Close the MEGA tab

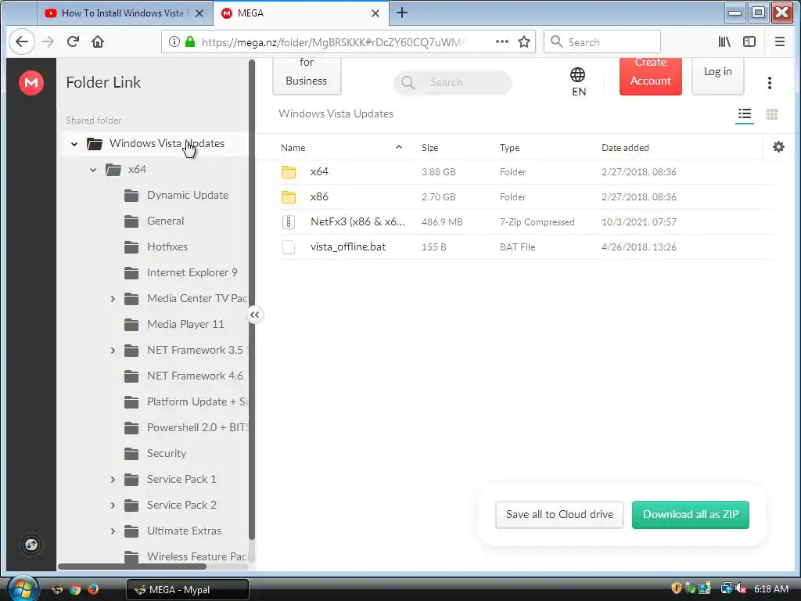tap(375, 13)
